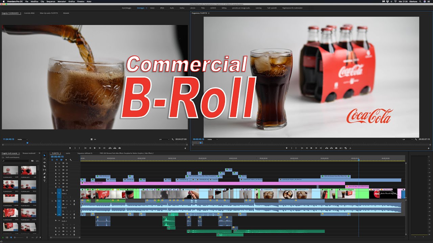Add marker using timeline header marker icon
The height and width of the screenshot is (243, 433).
pyautogui.click(x=66, y=160)
